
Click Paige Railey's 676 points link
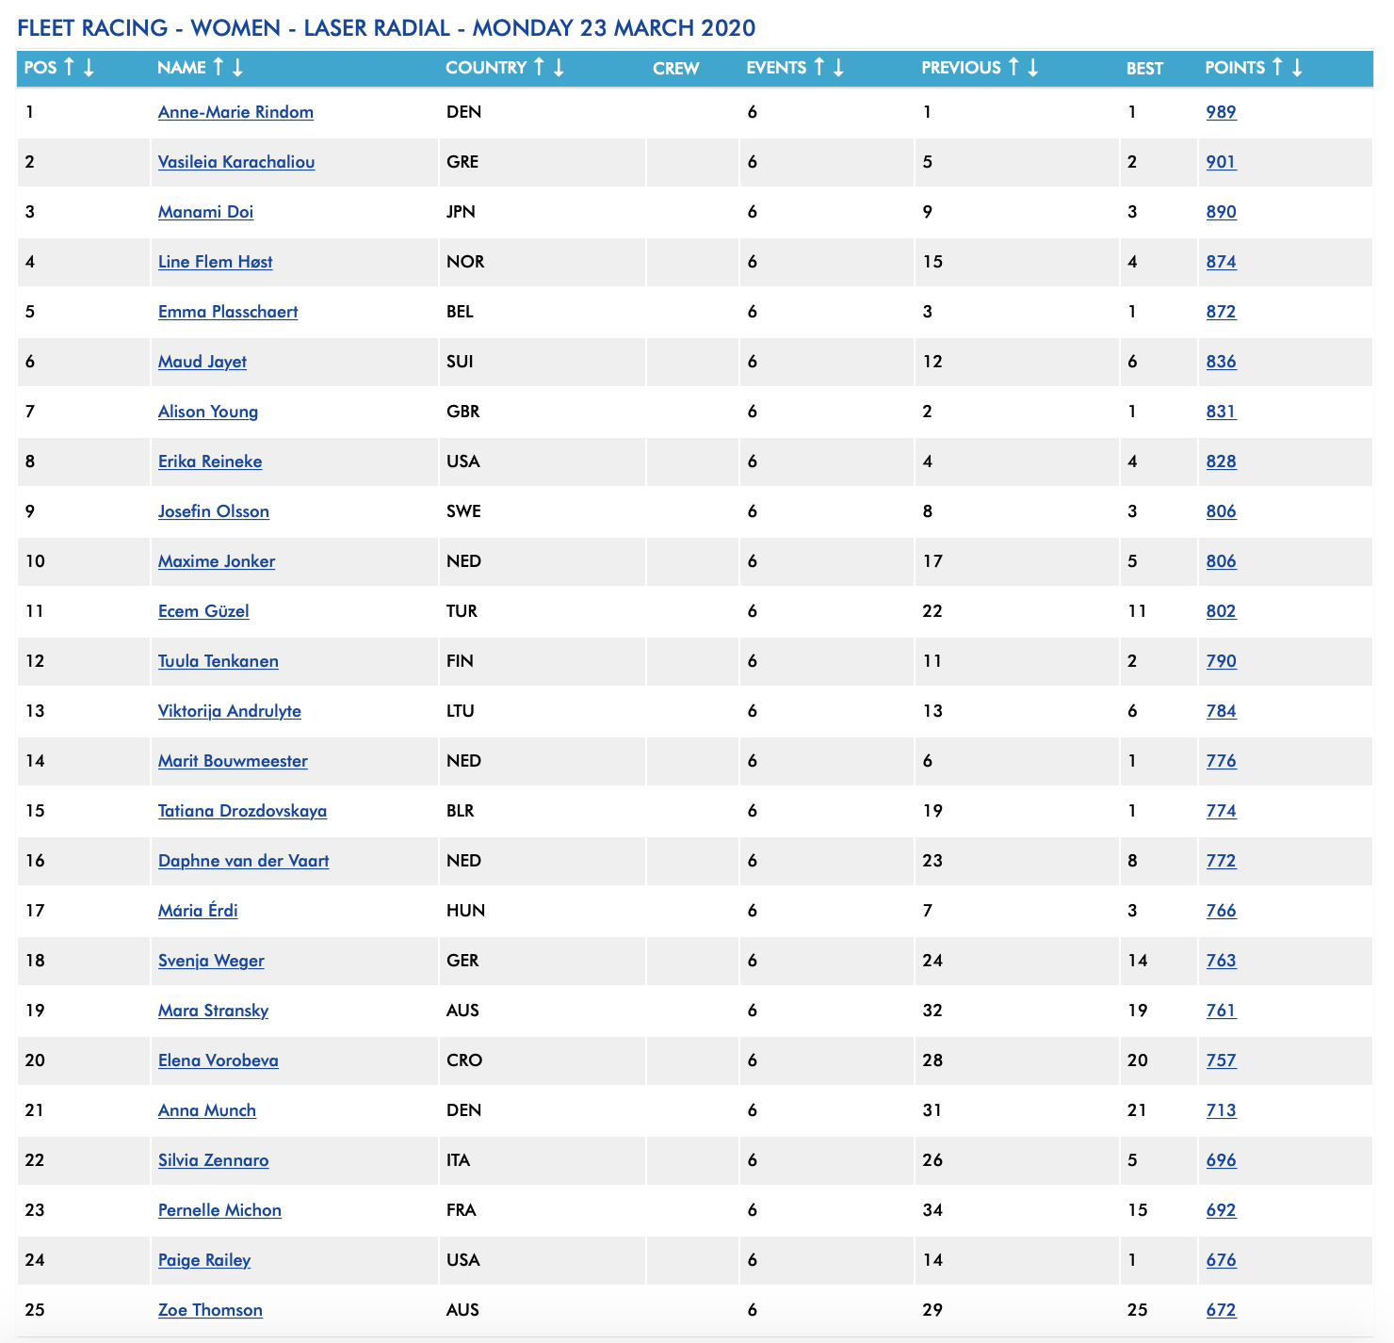click(1221, 1260)
